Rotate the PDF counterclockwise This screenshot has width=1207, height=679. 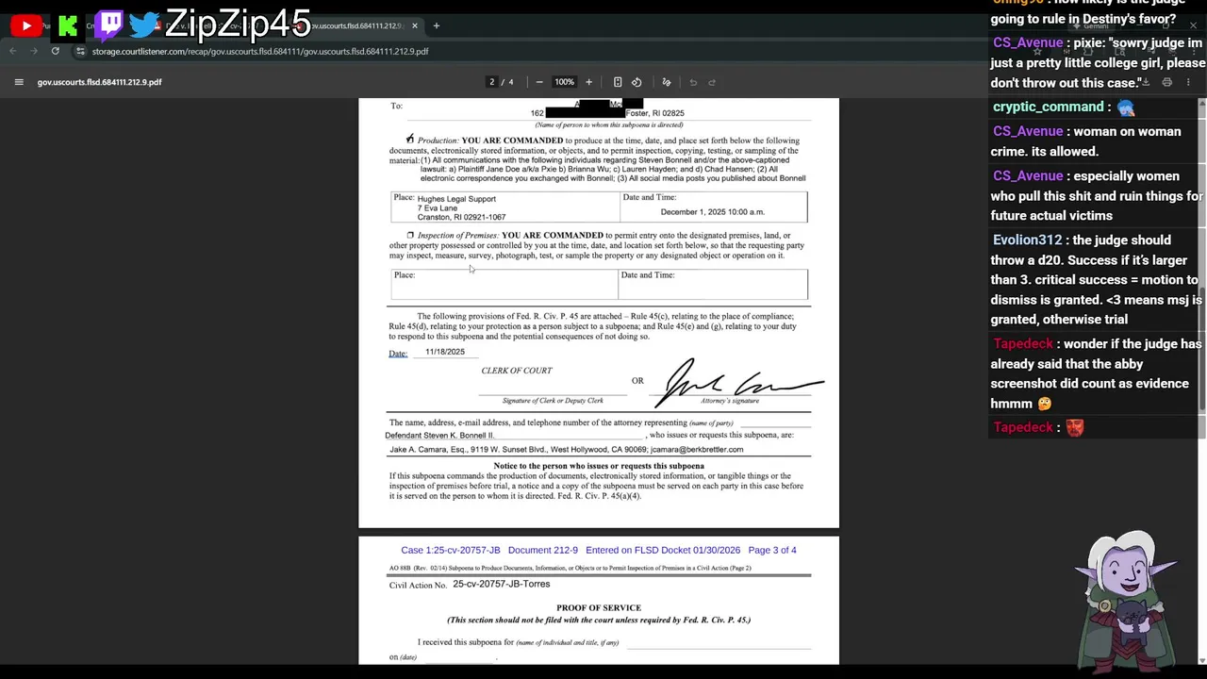[x=637, y=82]
